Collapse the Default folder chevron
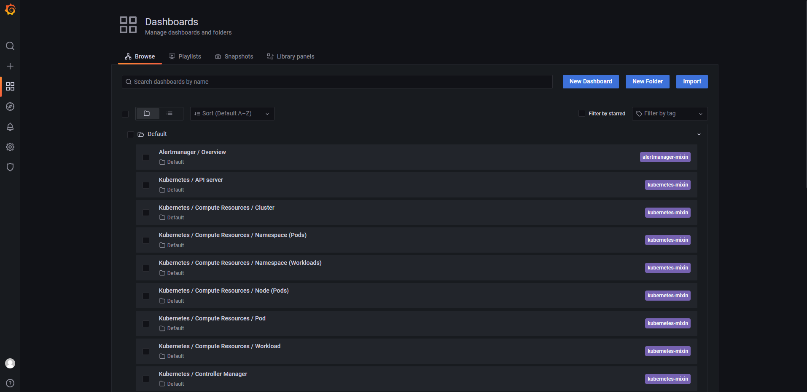Viewport: 807px width, 392px height. coord(699,134)
